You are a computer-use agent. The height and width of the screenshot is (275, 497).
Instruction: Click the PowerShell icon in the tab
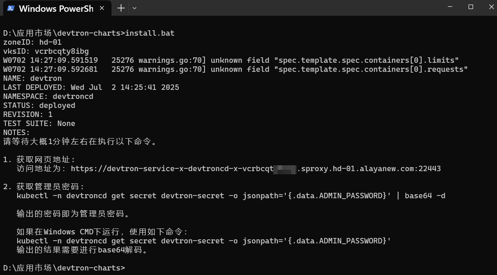tap(11, 8)
